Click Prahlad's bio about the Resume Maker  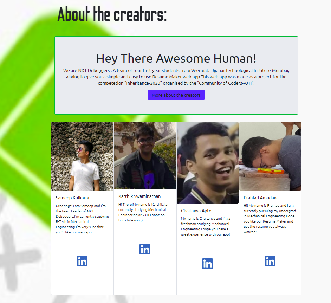(x=270, y=219)
